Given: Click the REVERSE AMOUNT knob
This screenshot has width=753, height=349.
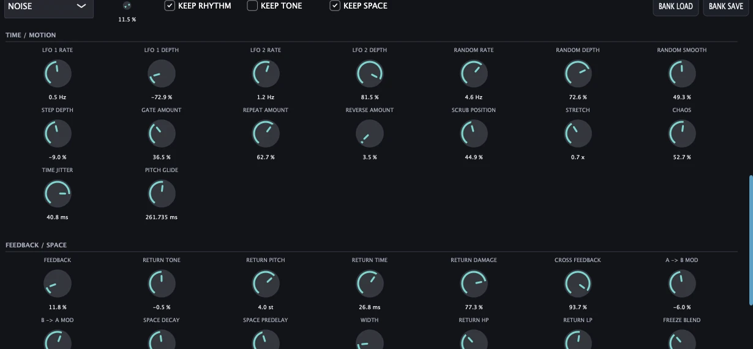Looking at the screenshot, I should [370, 133].
